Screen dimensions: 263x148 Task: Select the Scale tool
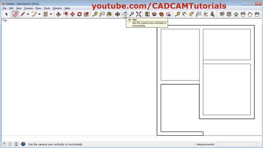86,14
